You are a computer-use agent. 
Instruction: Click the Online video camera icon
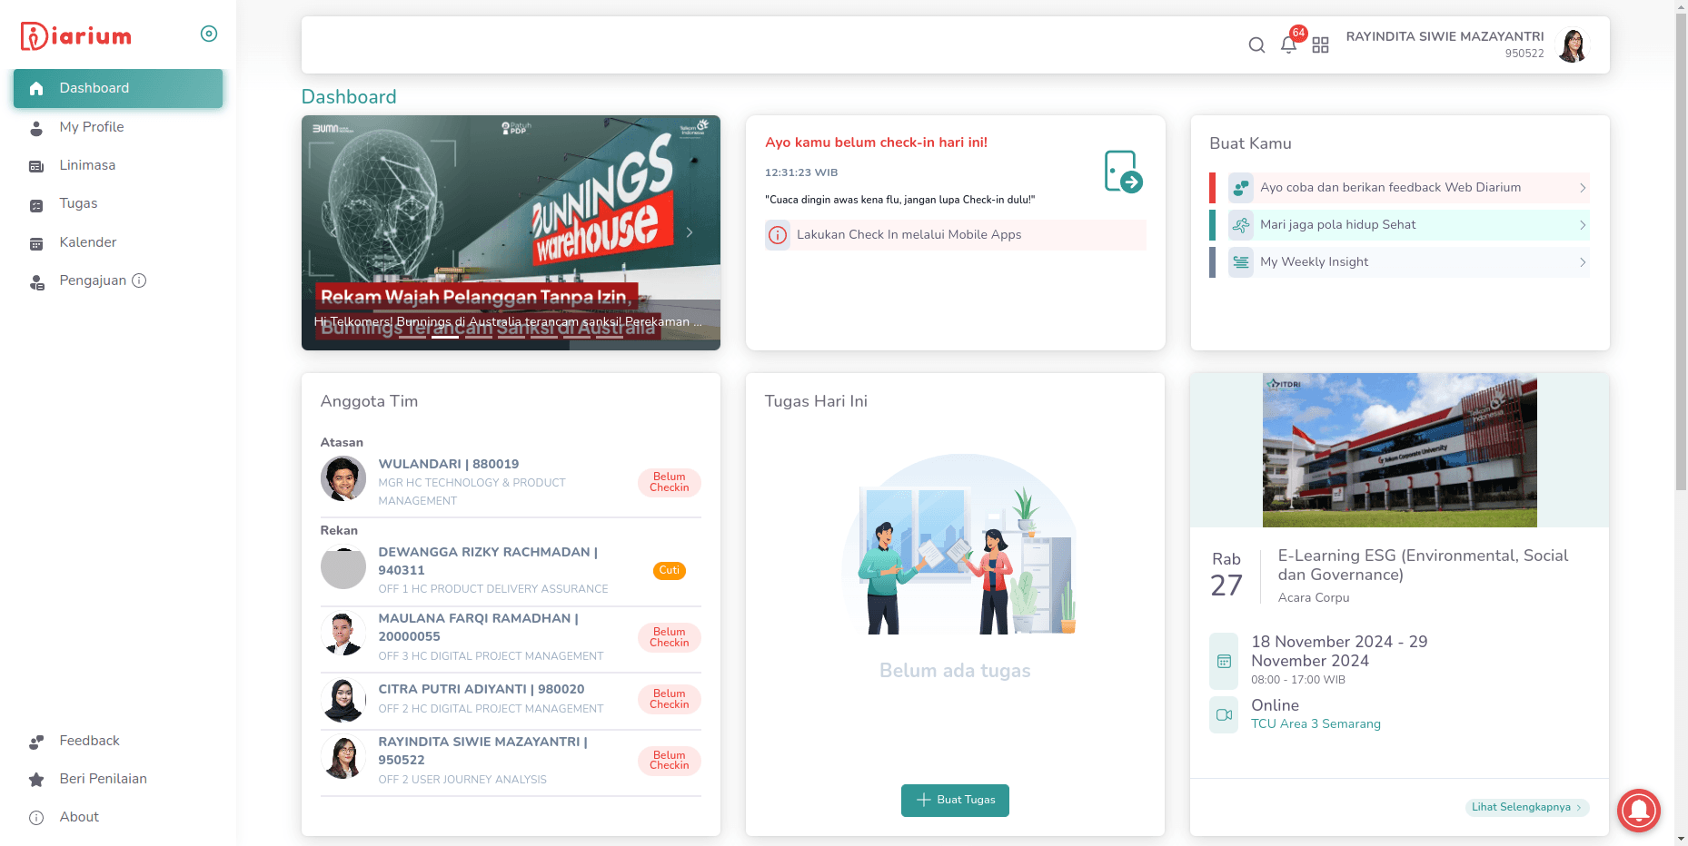point(1224,715)
